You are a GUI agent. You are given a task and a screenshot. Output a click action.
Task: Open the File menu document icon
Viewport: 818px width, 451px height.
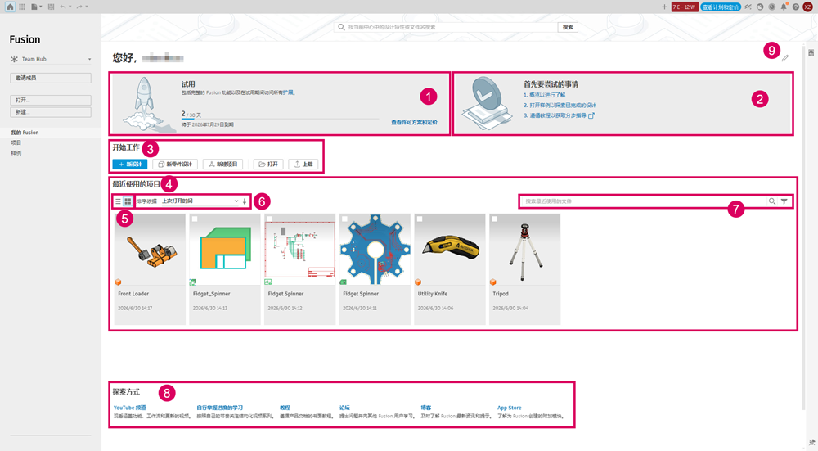pos(34,7)
